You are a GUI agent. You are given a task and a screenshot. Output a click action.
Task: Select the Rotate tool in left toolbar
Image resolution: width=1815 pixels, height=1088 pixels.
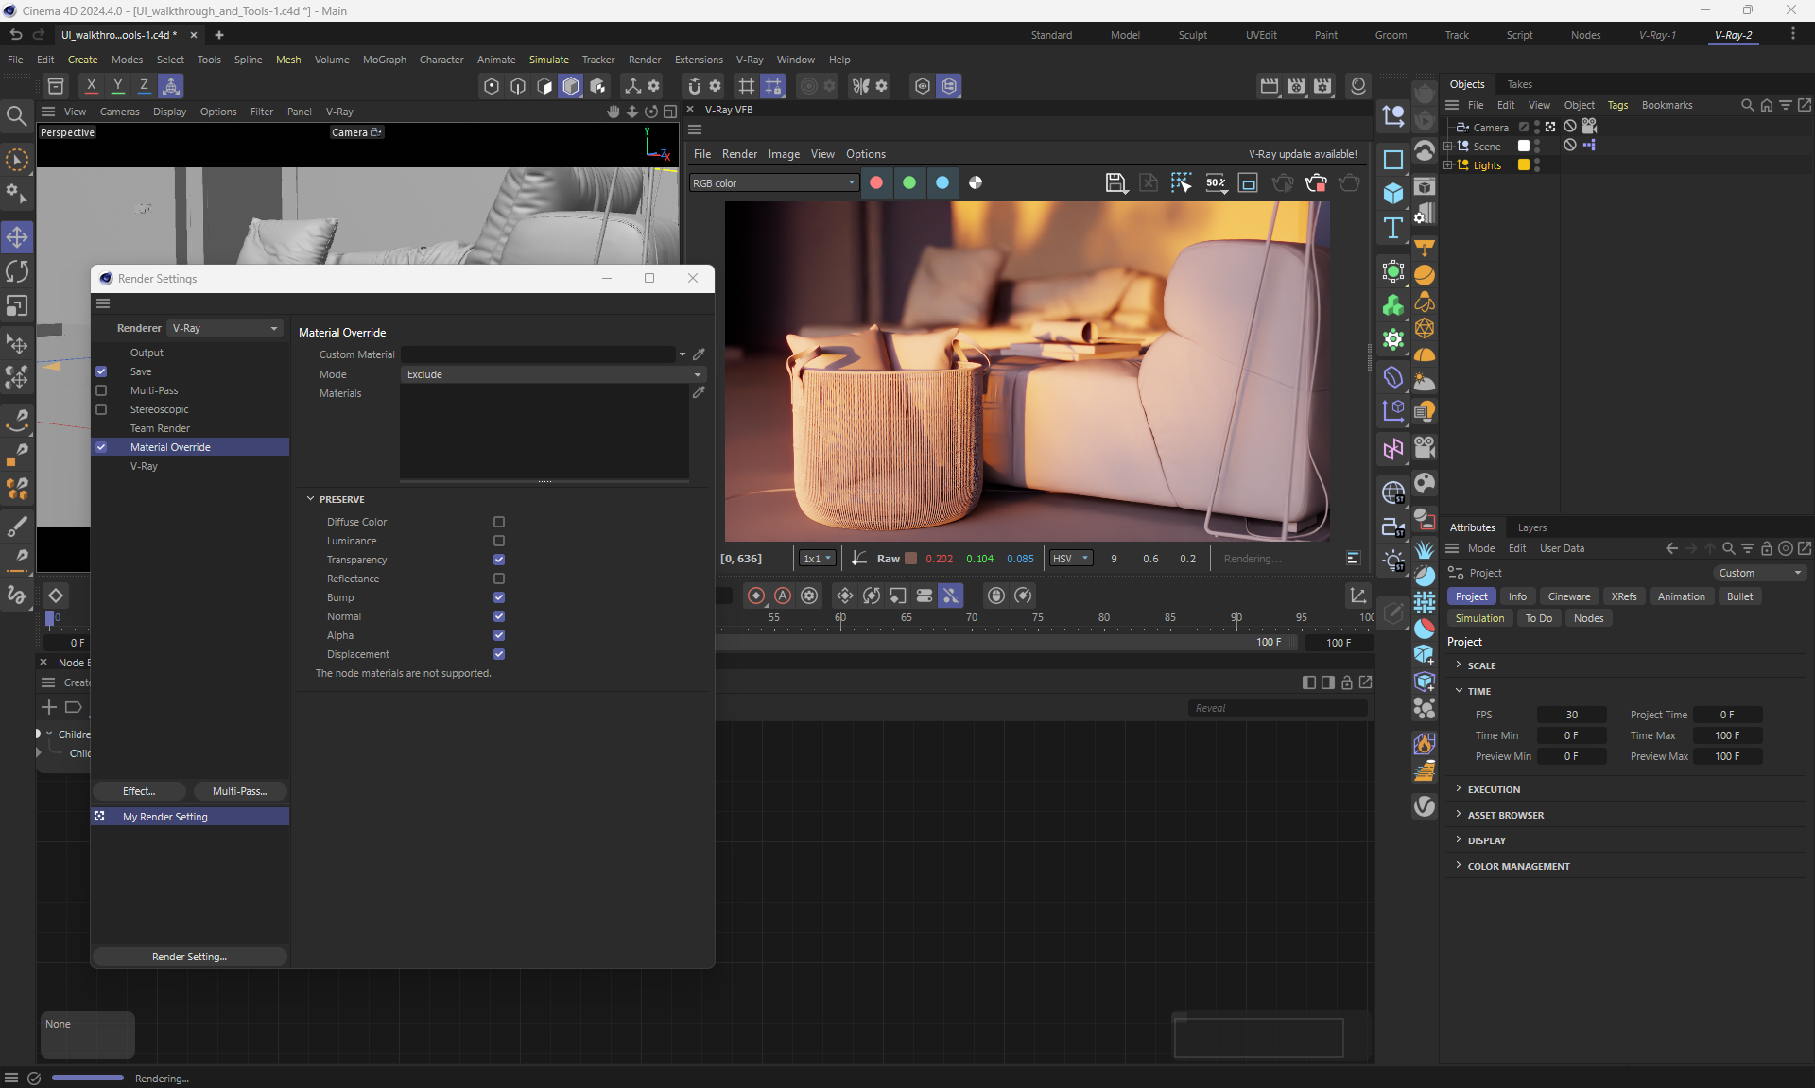tap(17, 271)
